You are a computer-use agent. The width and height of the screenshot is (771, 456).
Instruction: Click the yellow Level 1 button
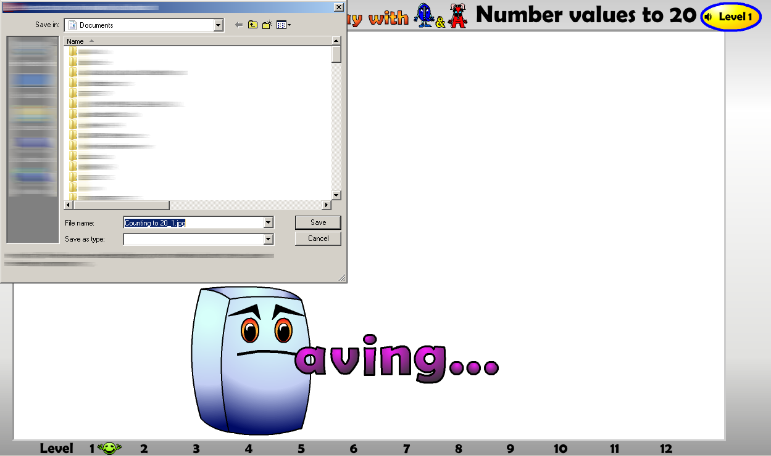coord(731,17)
